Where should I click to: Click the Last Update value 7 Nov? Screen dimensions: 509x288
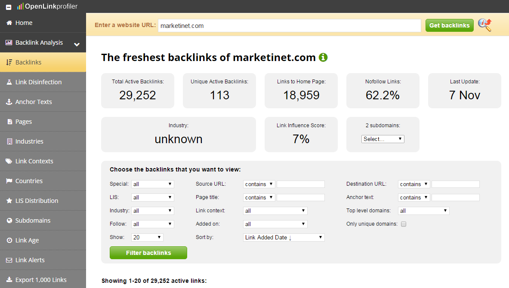pos(465,95)
